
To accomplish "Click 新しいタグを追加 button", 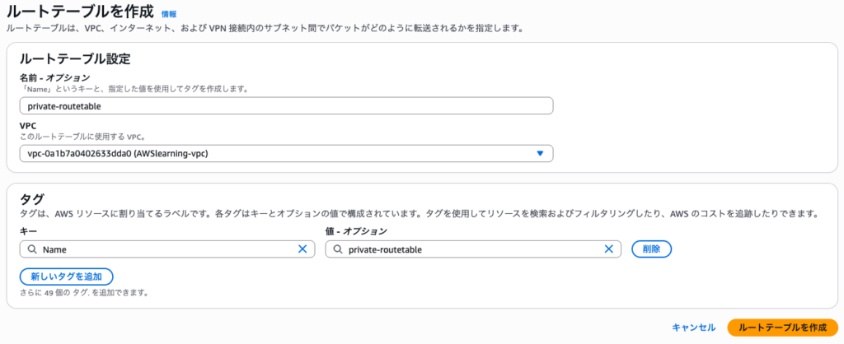I will click(x=66, y=277).
